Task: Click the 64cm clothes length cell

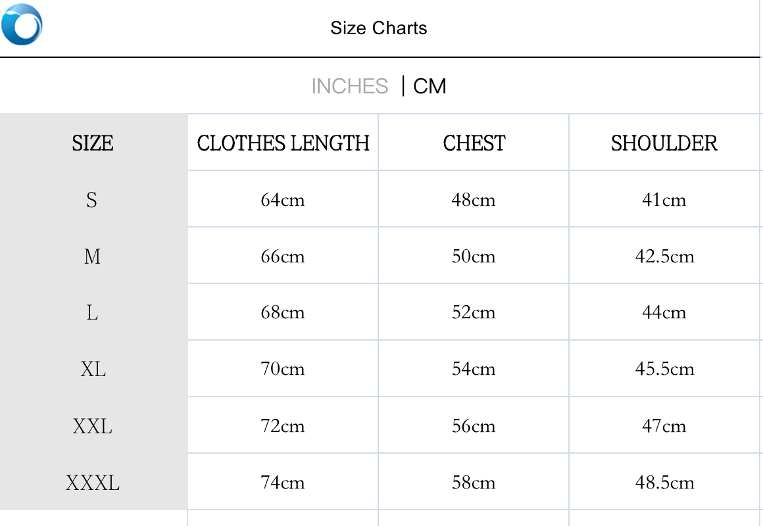Action: point(283,200)
